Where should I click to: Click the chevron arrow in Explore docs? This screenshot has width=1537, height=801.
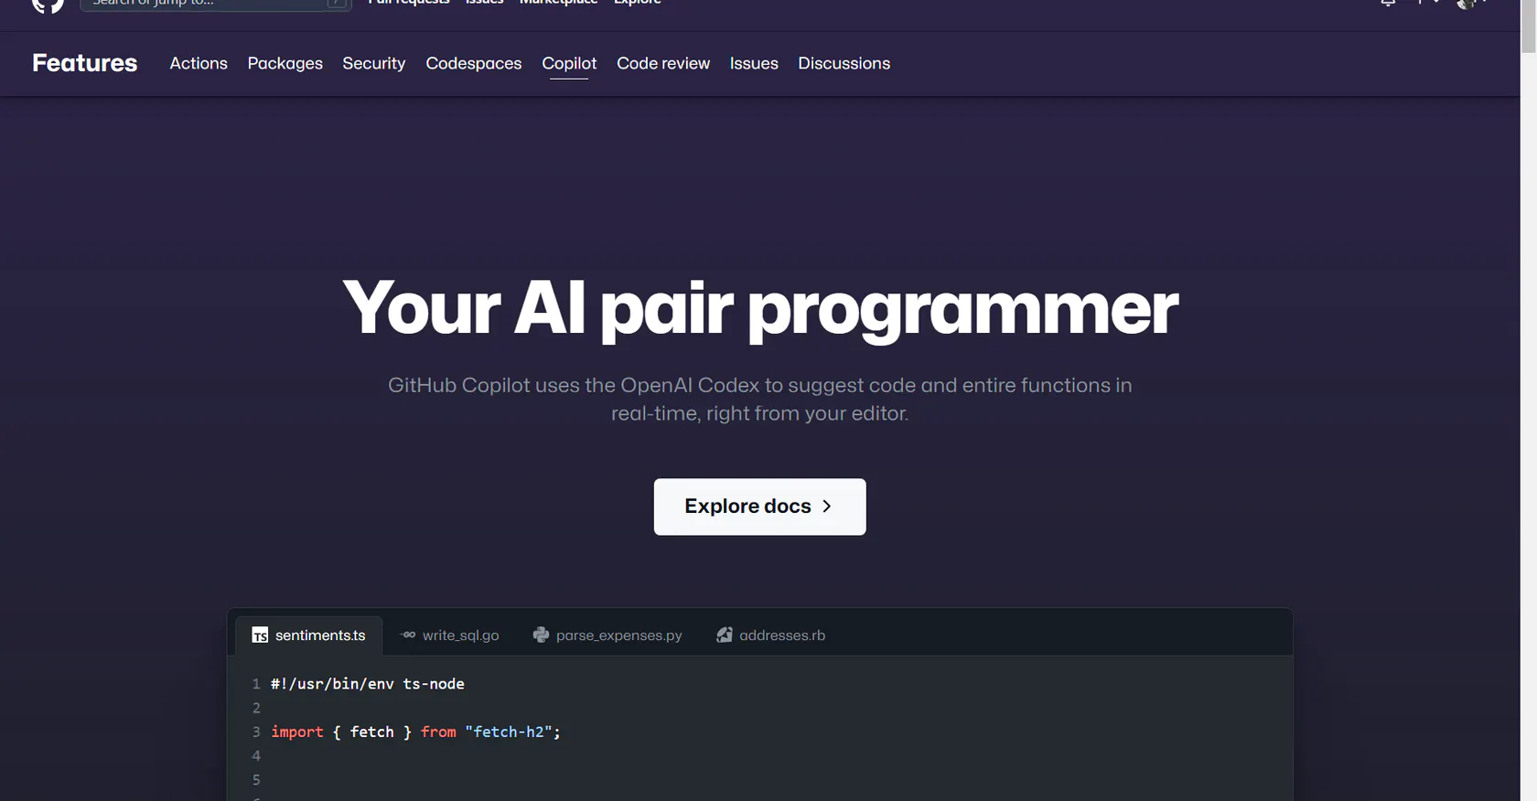point(827,506)
